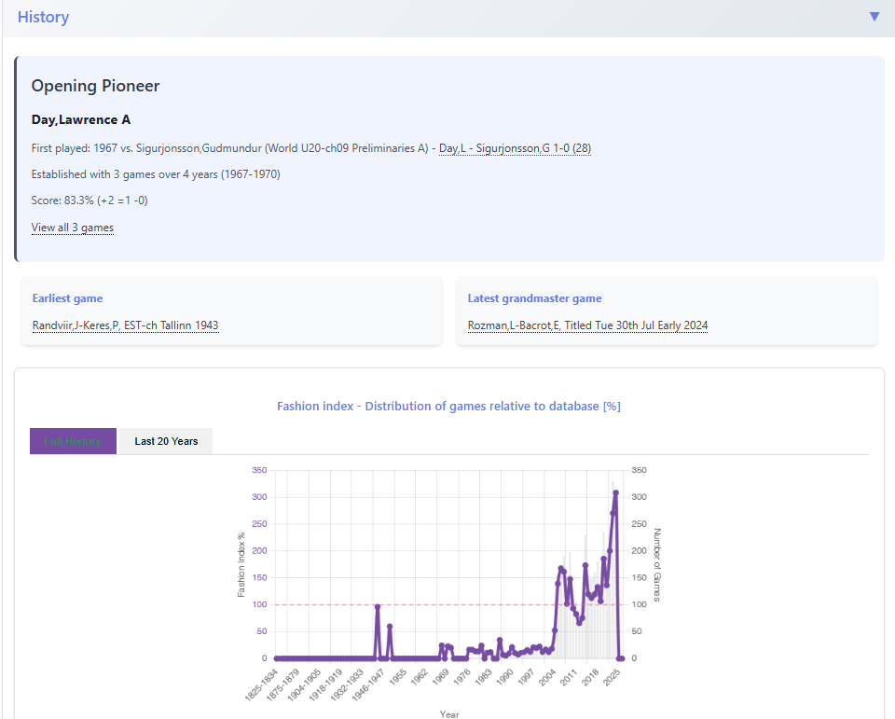Click the final zero data point after 2025
The height and width of the screenshot is (719, 895).
[x=622, y=658]
